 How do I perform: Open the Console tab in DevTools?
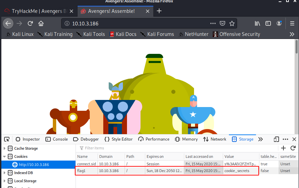tap(57, 139)
